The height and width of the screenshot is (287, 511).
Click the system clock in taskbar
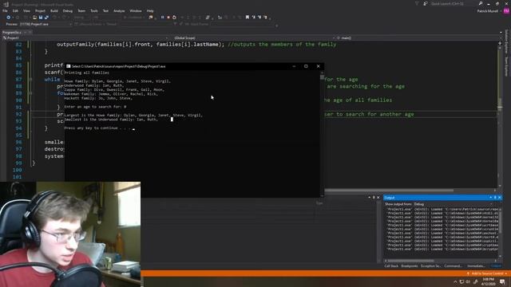click(488, 281)
